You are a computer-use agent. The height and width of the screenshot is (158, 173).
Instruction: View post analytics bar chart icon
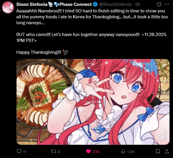point(123,152)
